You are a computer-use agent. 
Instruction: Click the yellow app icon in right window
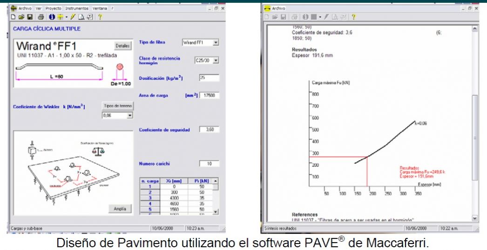point(267,8)
